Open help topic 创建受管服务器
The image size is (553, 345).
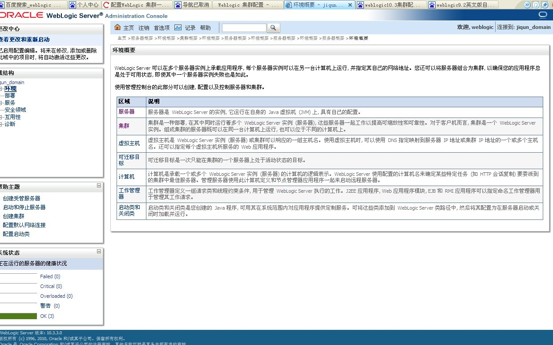coord(21,199)
